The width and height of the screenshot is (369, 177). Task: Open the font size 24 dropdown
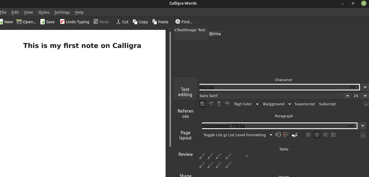point(365,96)
